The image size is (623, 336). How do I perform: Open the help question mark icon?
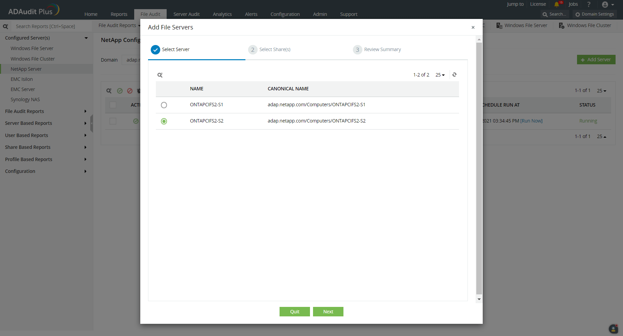[589, 4]
